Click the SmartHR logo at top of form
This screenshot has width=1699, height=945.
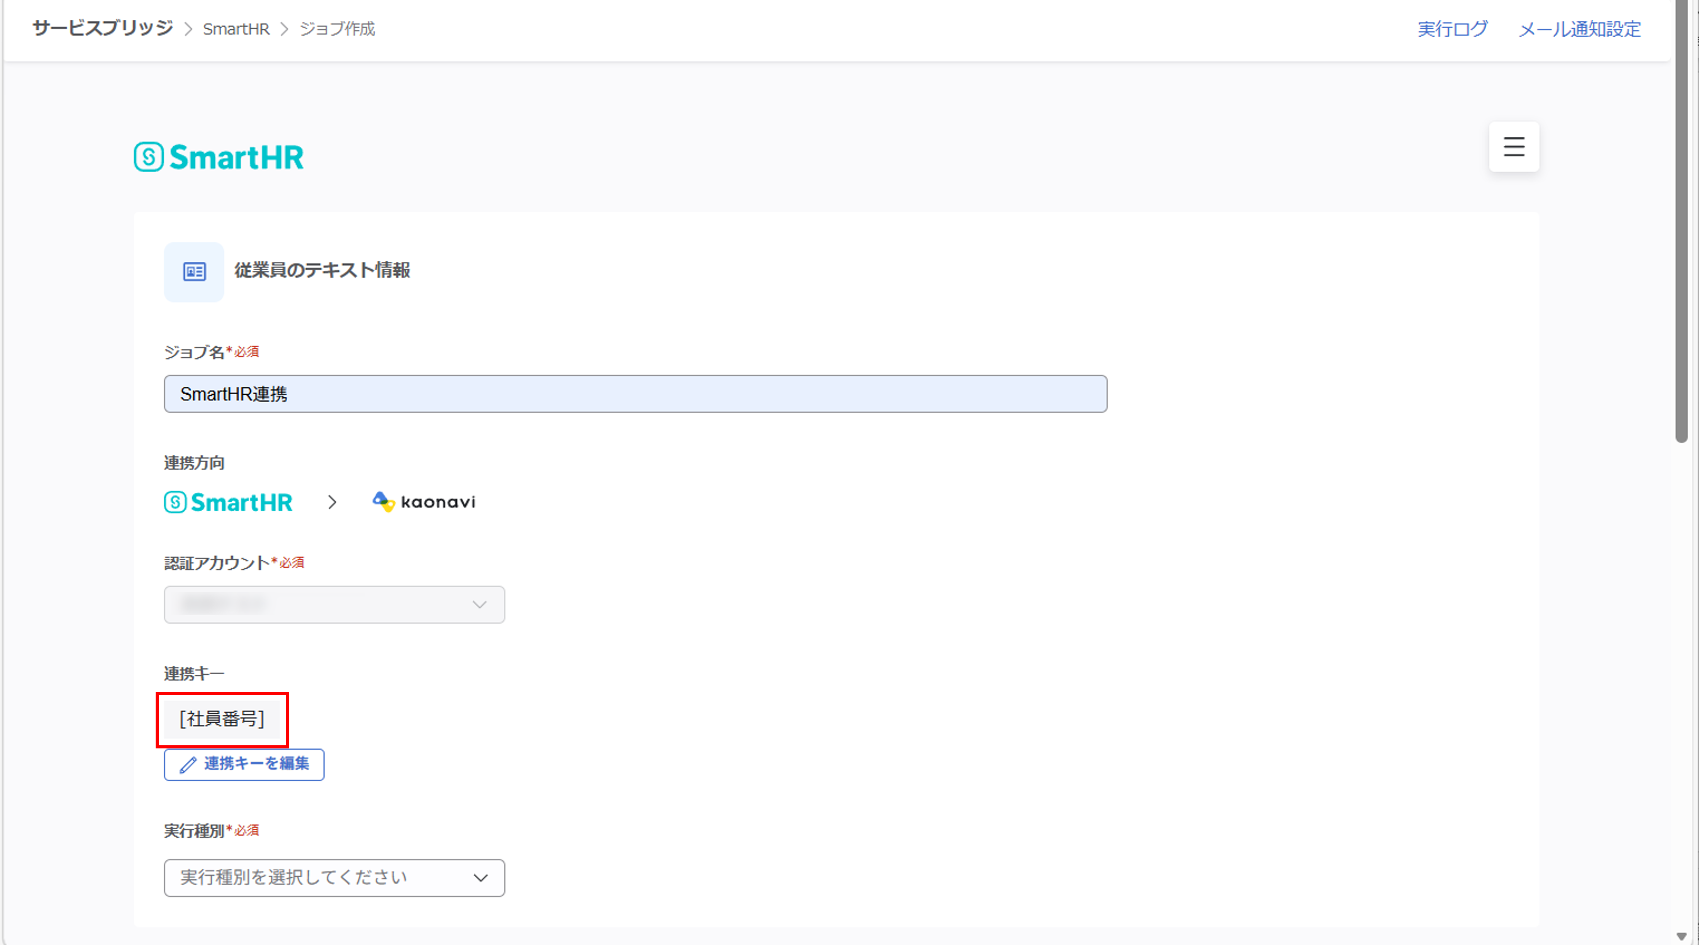tap(218, 157)
